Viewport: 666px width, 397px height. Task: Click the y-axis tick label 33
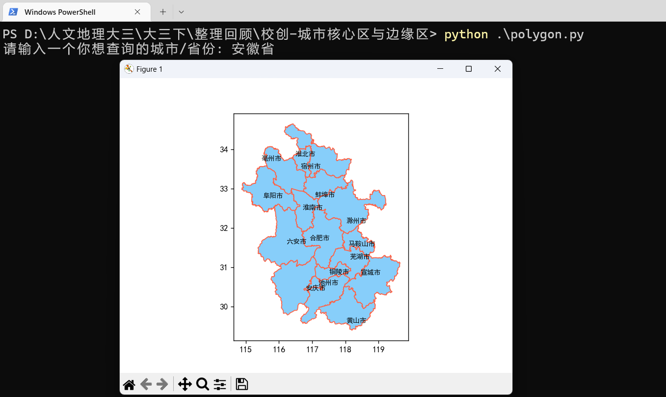(224, 189)
